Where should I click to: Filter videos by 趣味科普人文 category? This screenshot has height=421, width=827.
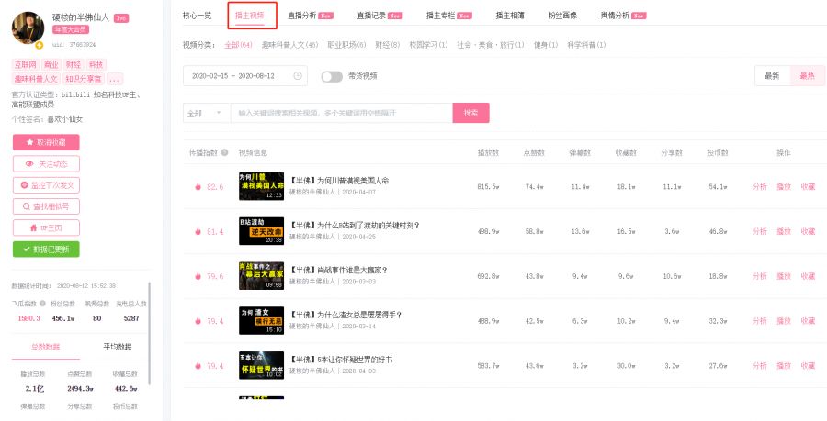289,44
